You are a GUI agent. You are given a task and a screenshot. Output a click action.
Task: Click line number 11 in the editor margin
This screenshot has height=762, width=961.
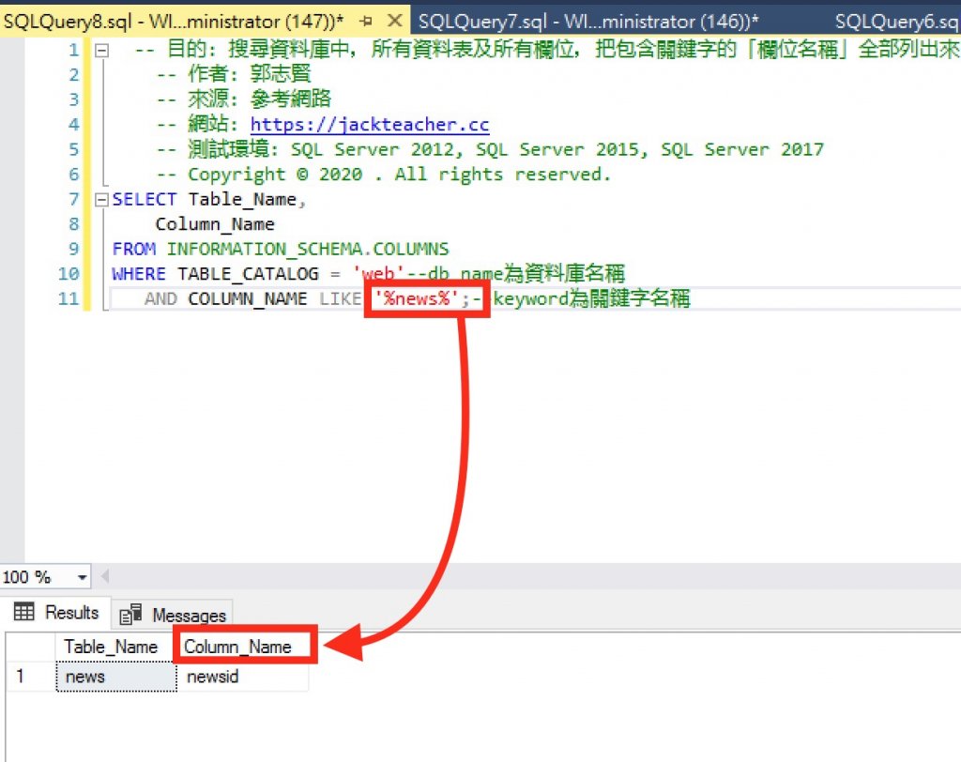coord(68,298)
